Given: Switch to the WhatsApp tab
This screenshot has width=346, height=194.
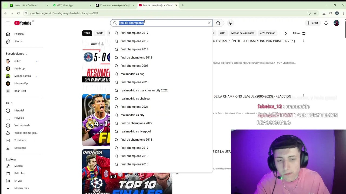Looking at the screenshot, I should tap(72, 5).
